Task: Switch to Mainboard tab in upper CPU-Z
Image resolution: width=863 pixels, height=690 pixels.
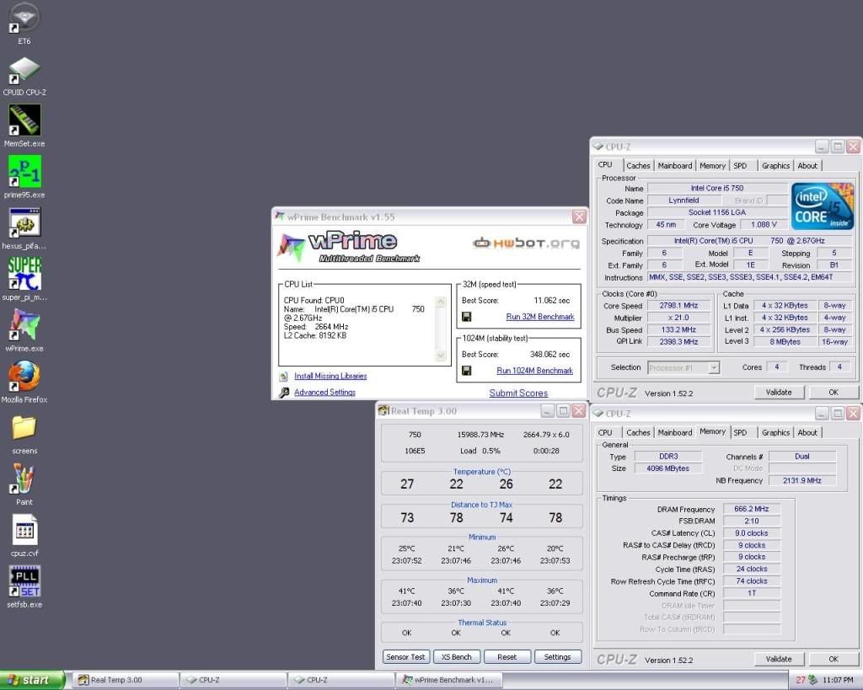Action: click(675, 166)
